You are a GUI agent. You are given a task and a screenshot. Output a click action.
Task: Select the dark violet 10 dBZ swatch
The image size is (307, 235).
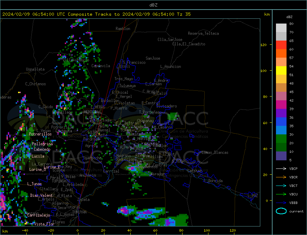pos(281,156)
